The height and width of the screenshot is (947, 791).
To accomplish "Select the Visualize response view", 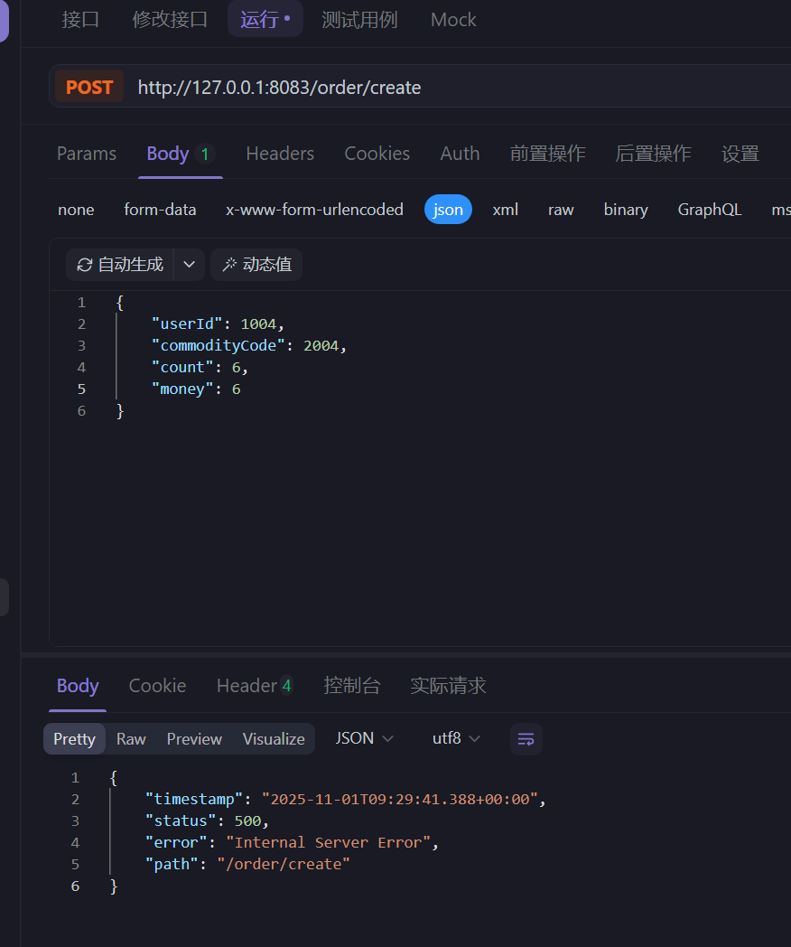I will [274, 738].
